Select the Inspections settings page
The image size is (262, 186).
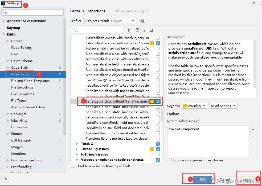20,74
